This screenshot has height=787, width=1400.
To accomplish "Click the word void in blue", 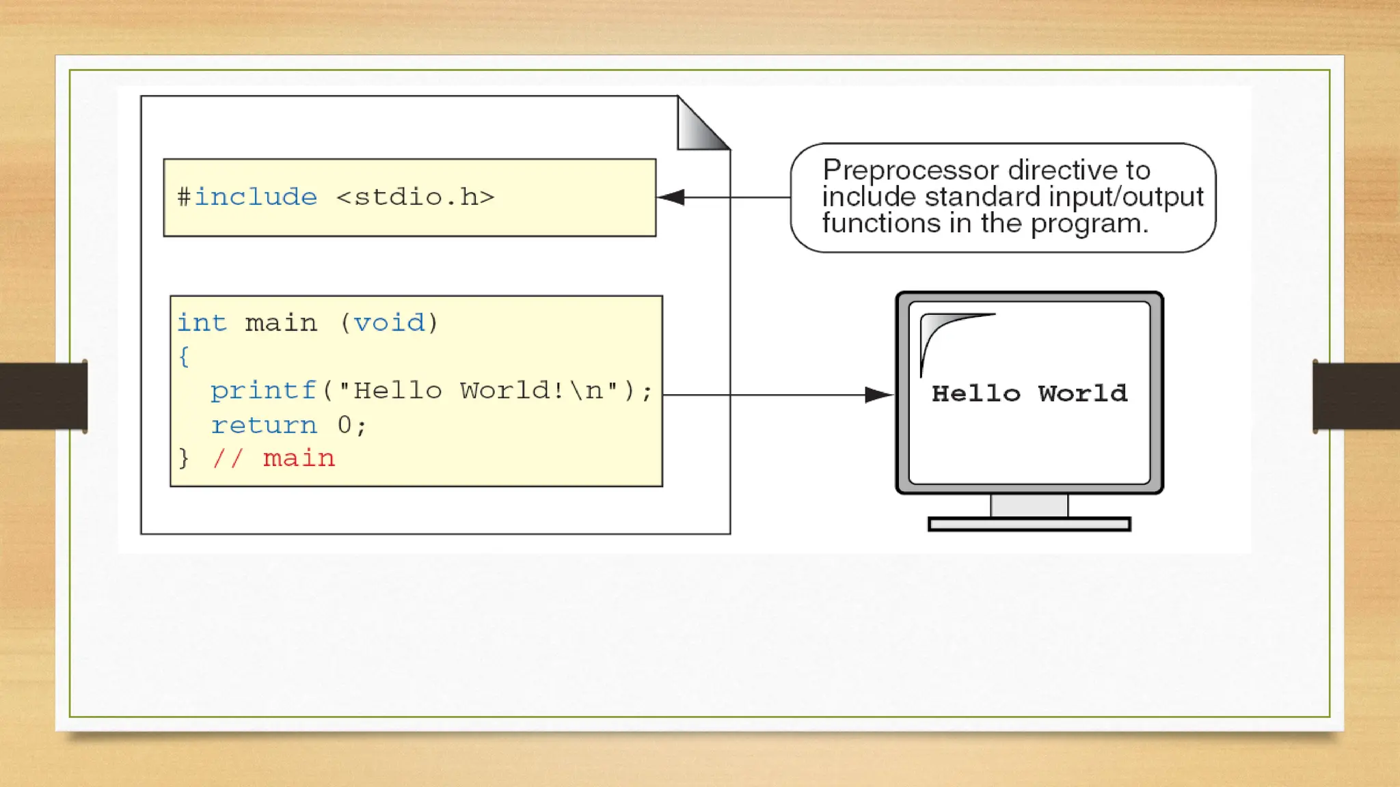I will coord(389,322).
